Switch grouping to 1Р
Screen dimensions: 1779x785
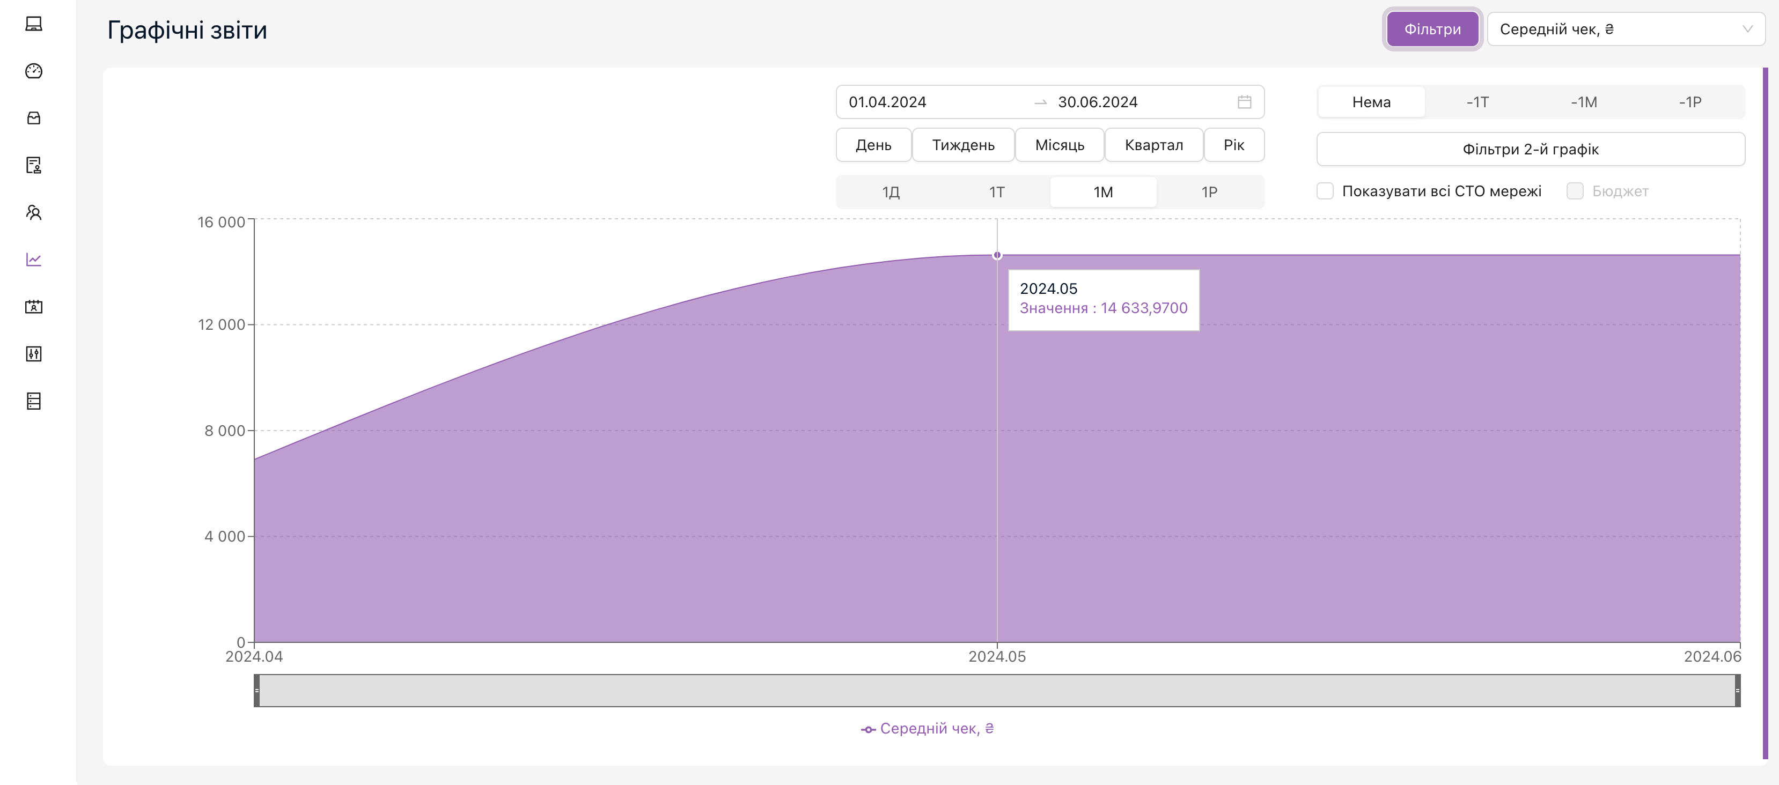[1209, 192]
